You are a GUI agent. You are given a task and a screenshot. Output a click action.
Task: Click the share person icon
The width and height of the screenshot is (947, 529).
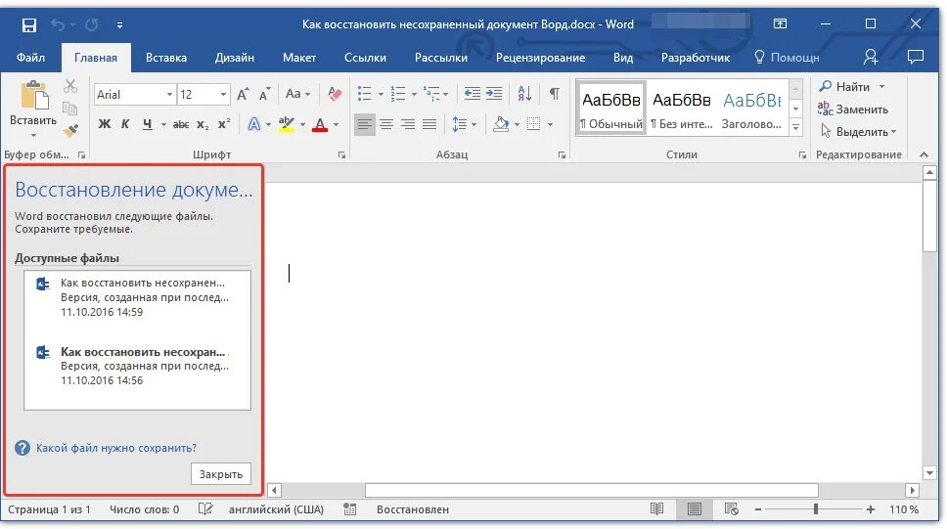871,57
